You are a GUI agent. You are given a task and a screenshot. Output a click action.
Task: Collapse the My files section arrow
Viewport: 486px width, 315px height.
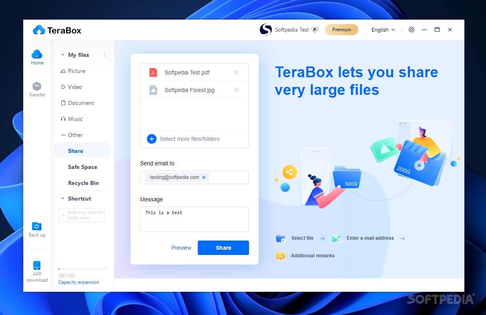point(62,55)
